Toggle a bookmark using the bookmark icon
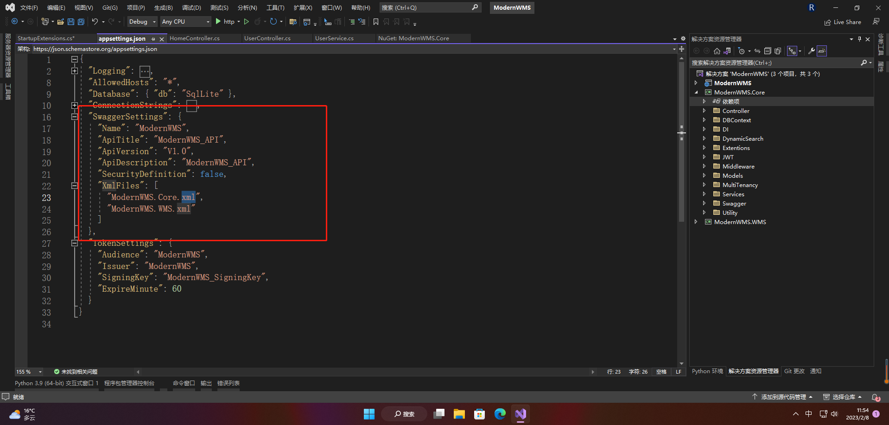Viewport: 889px width, 425px height. (x=376, y=22)
